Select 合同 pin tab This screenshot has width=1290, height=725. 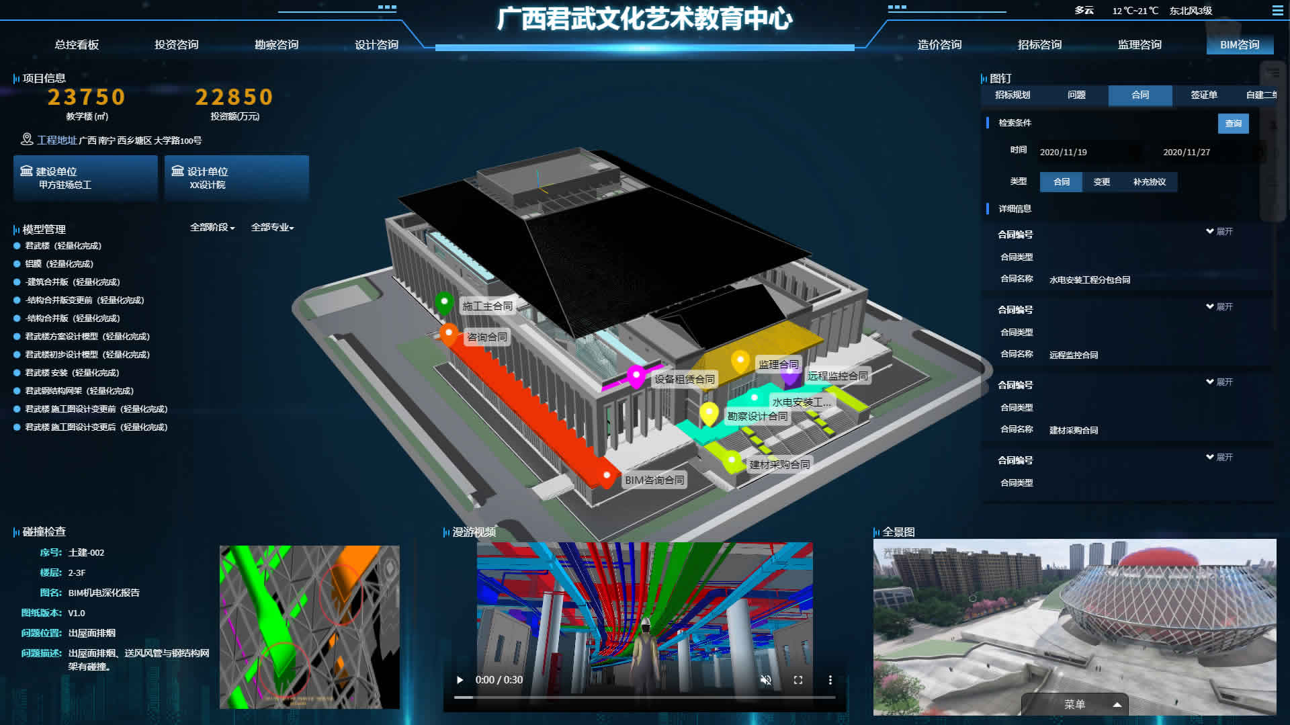tap(1140, 95)
